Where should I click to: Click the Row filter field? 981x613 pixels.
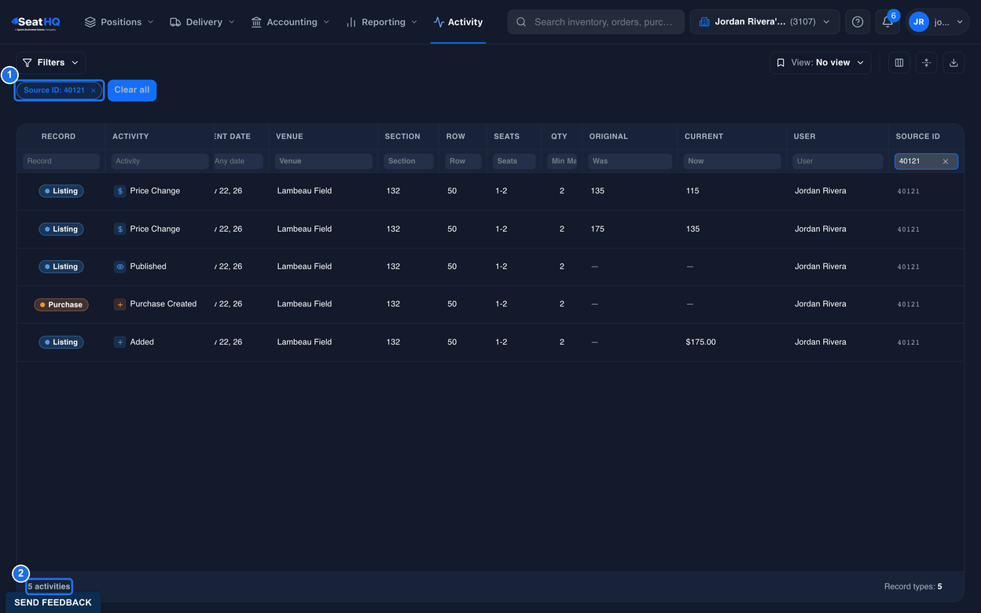point(463,161)
